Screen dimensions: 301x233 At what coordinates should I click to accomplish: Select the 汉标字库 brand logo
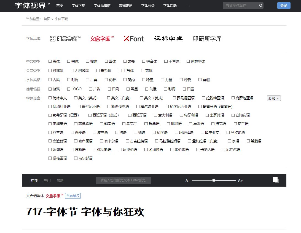(168, 39)
